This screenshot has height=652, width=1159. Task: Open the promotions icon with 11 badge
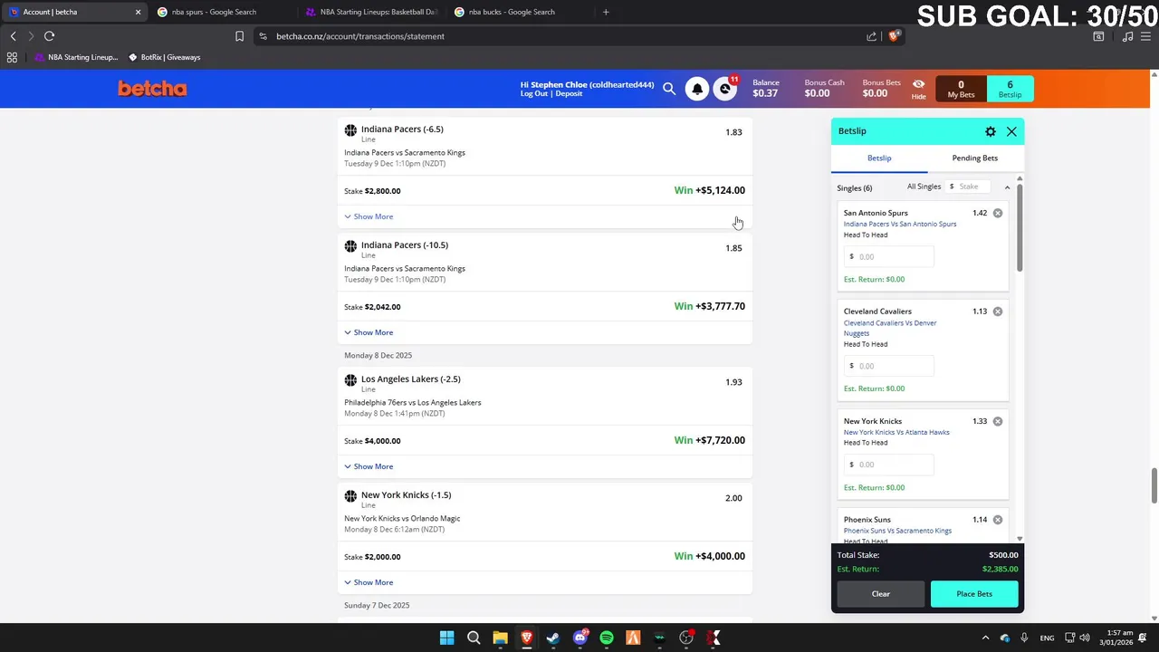pos(725,89)
